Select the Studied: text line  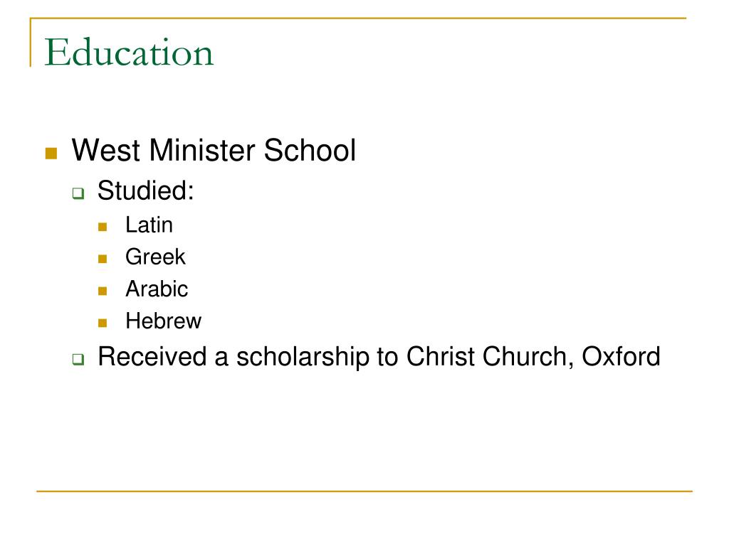coord(145,191)
